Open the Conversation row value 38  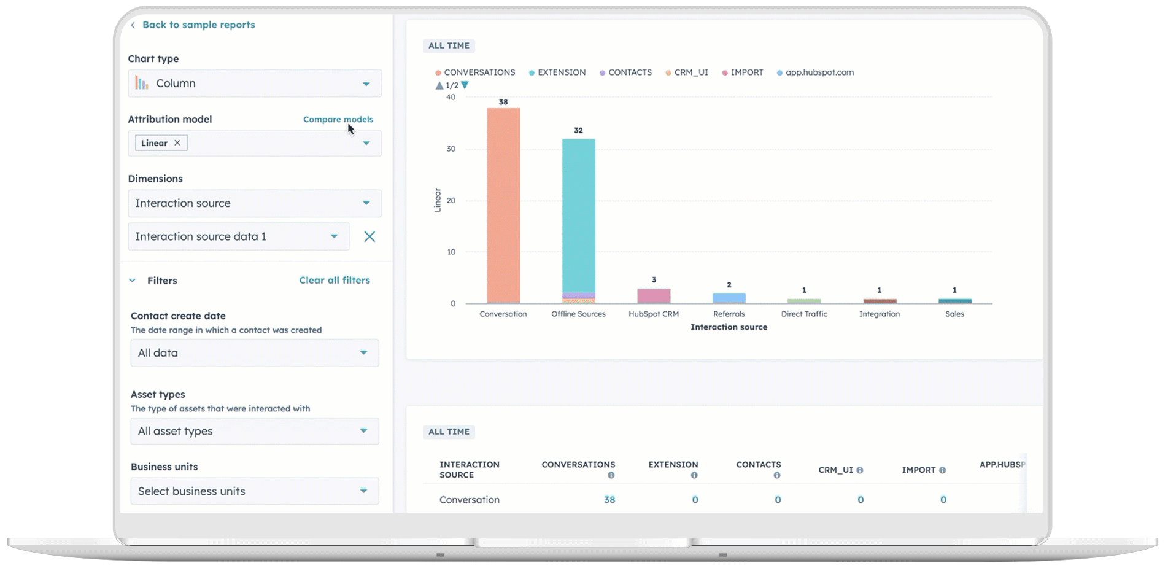tap(609, 500)
